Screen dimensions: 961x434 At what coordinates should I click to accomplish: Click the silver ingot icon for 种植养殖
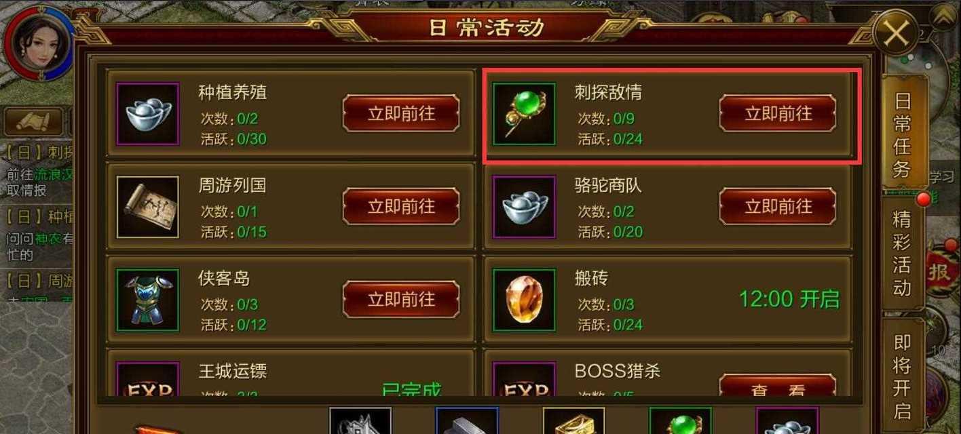tap(148, 114)
